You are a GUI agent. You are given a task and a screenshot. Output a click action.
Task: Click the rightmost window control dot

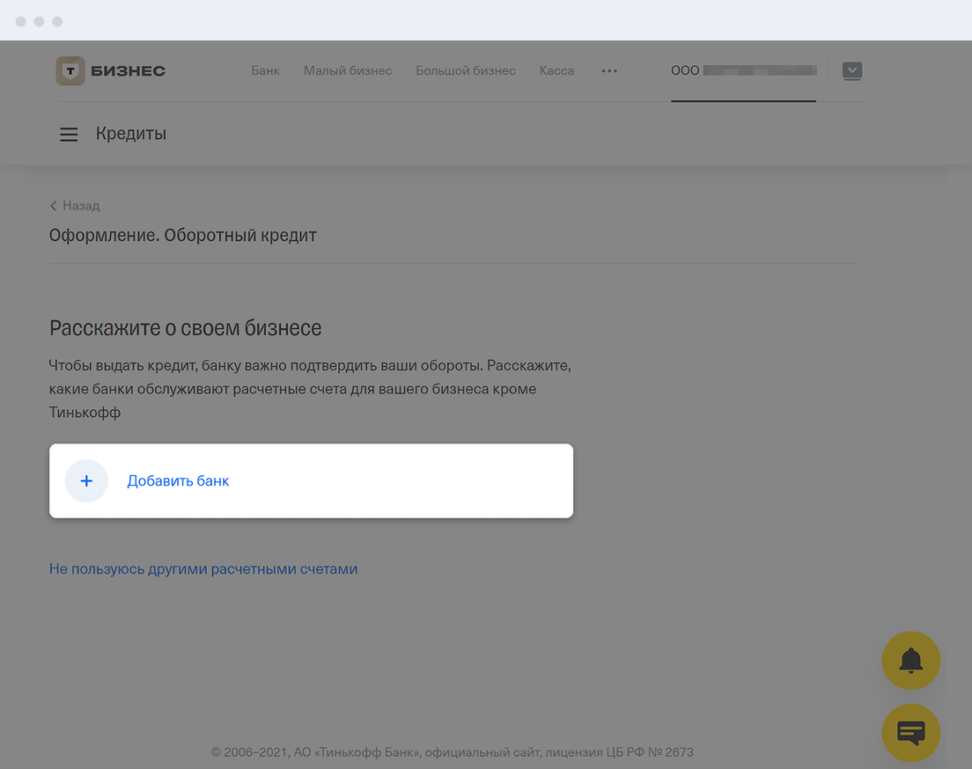pos(56,21)
